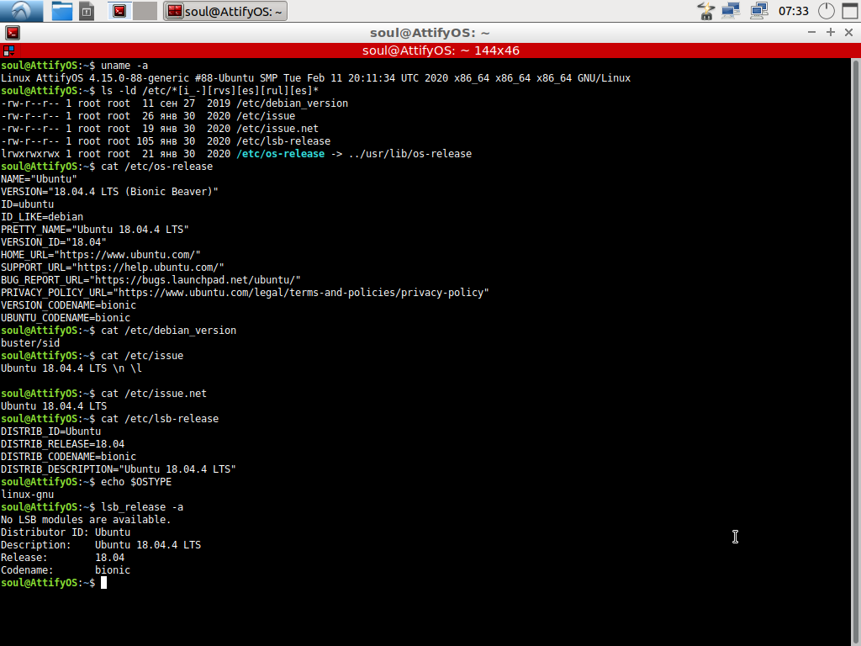Image resolution: width=861 pixels, height=646 pixels.
Task: Click the PRIVACY_POLICY_URL line
Action: click(245, 293)
